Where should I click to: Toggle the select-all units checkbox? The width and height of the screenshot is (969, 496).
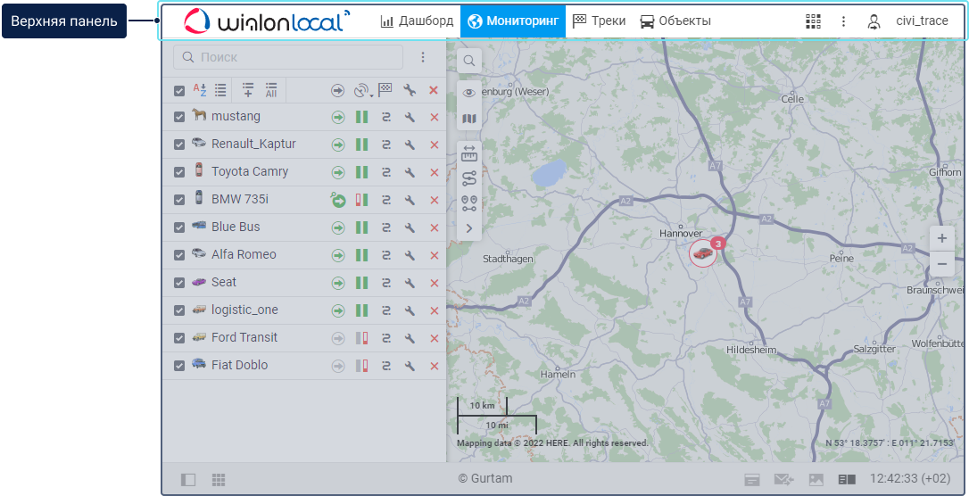179,90
